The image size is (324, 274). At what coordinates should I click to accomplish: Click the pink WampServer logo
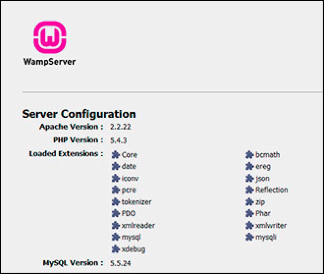(x=50, y=37)
